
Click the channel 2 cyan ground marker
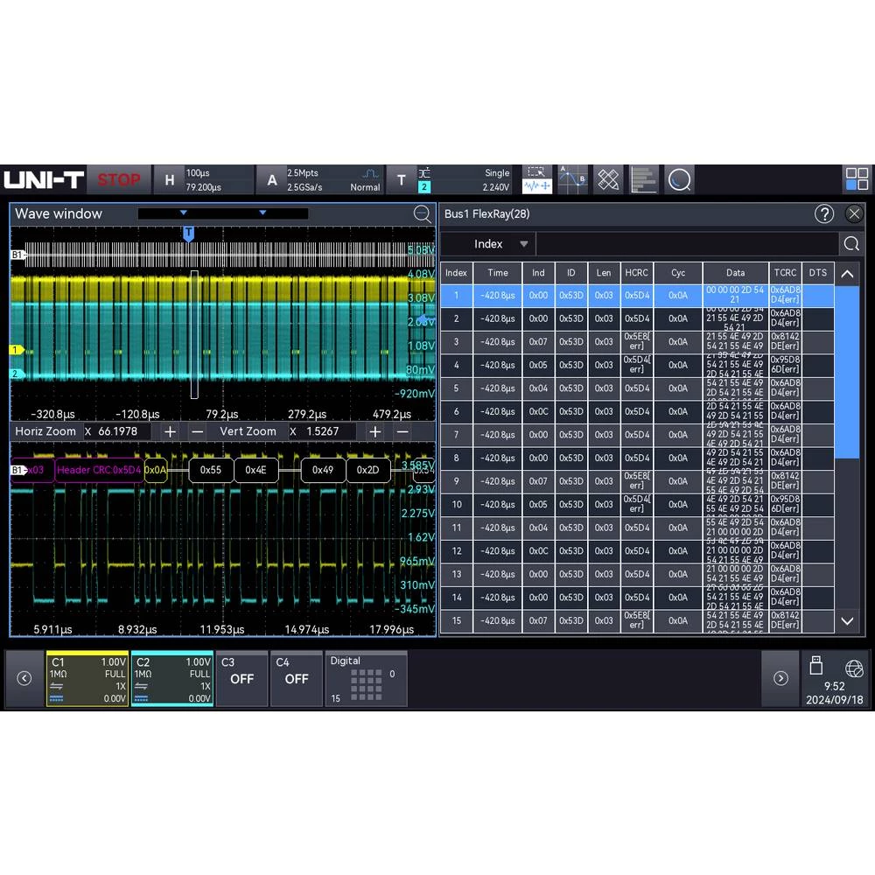tap(16, 374)
